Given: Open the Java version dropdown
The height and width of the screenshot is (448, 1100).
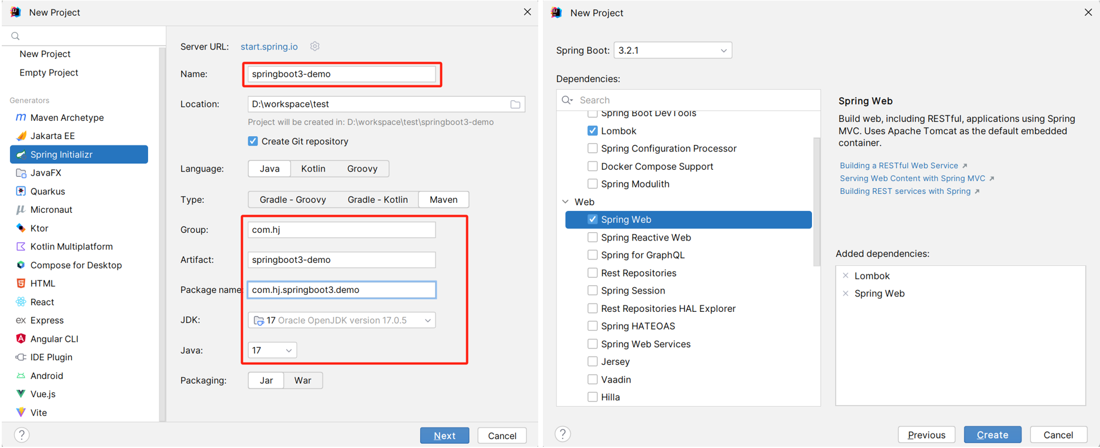Looking at the screenshot, I should click(272, 350).
